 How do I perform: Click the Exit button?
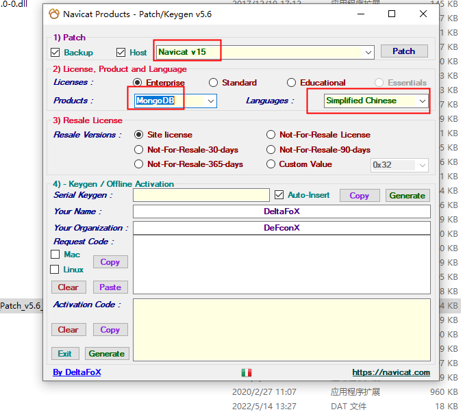pyautogui.click(x=64, y=354)
